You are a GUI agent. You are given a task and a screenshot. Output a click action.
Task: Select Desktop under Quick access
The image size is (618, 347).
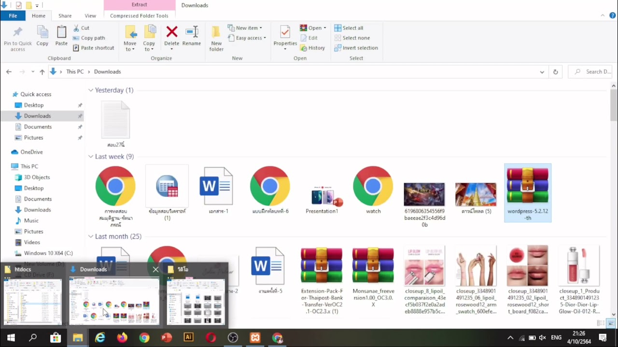click(x=34, y=105)
